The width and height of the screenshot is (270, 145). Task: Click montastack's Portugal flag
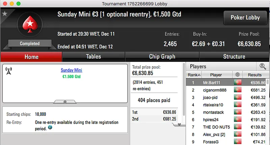click(x=238, y=112)
